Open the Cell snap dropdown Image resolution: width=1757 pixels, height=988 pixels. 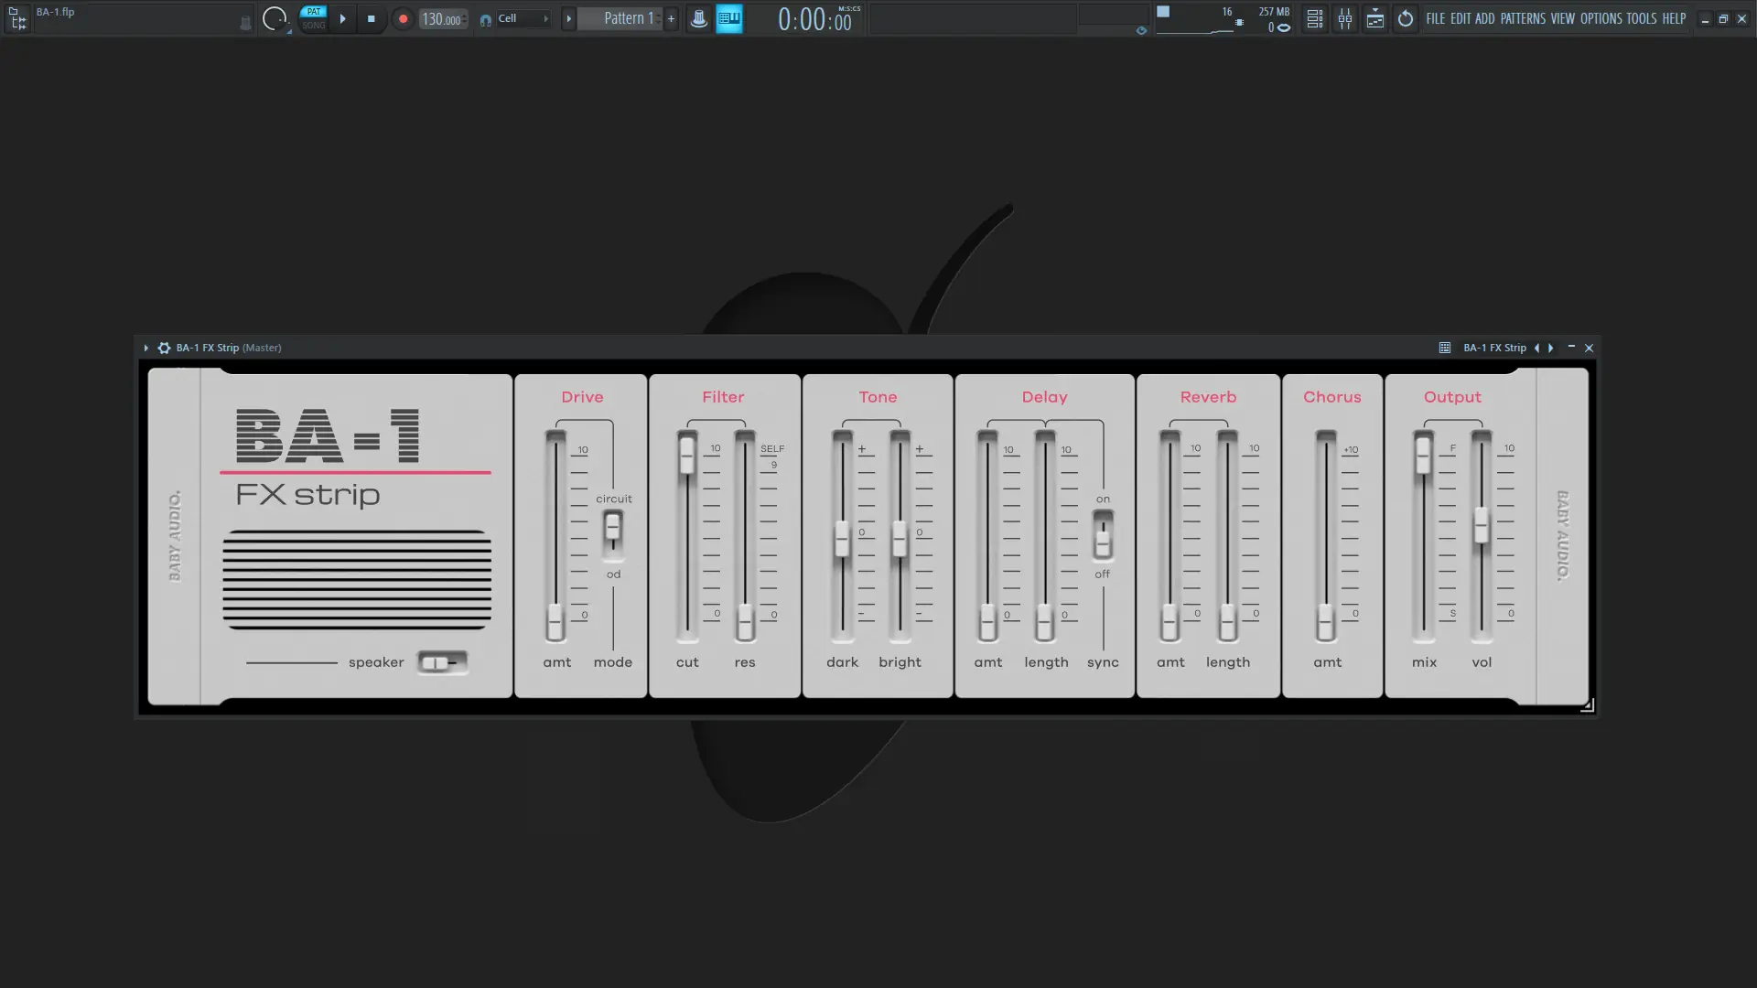[522, 18]
